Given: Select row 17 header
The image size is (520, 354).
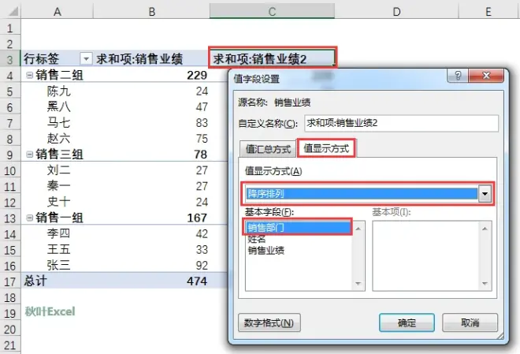Looking at the screenshot, I should 10,281.
